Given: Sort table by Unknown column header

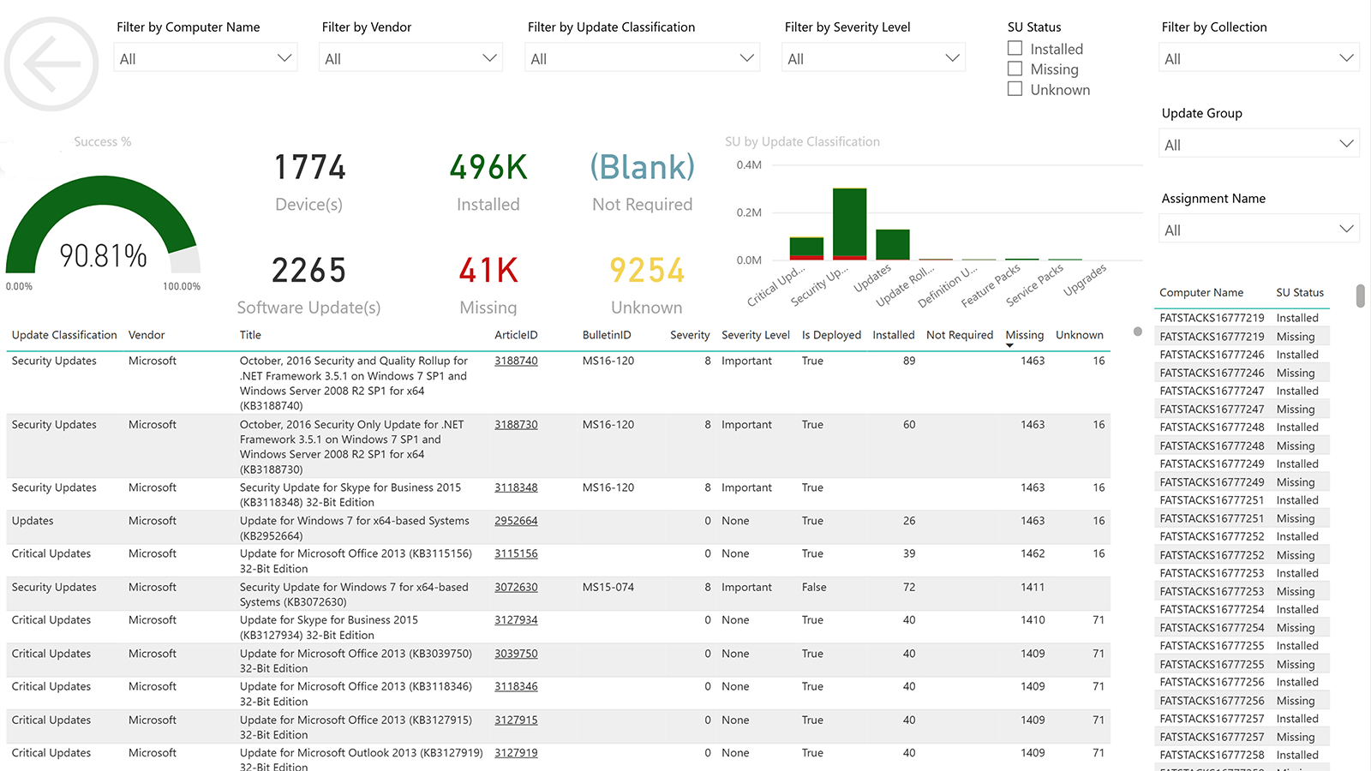Looking at the screenshot, I should [x=1080, y=335].
